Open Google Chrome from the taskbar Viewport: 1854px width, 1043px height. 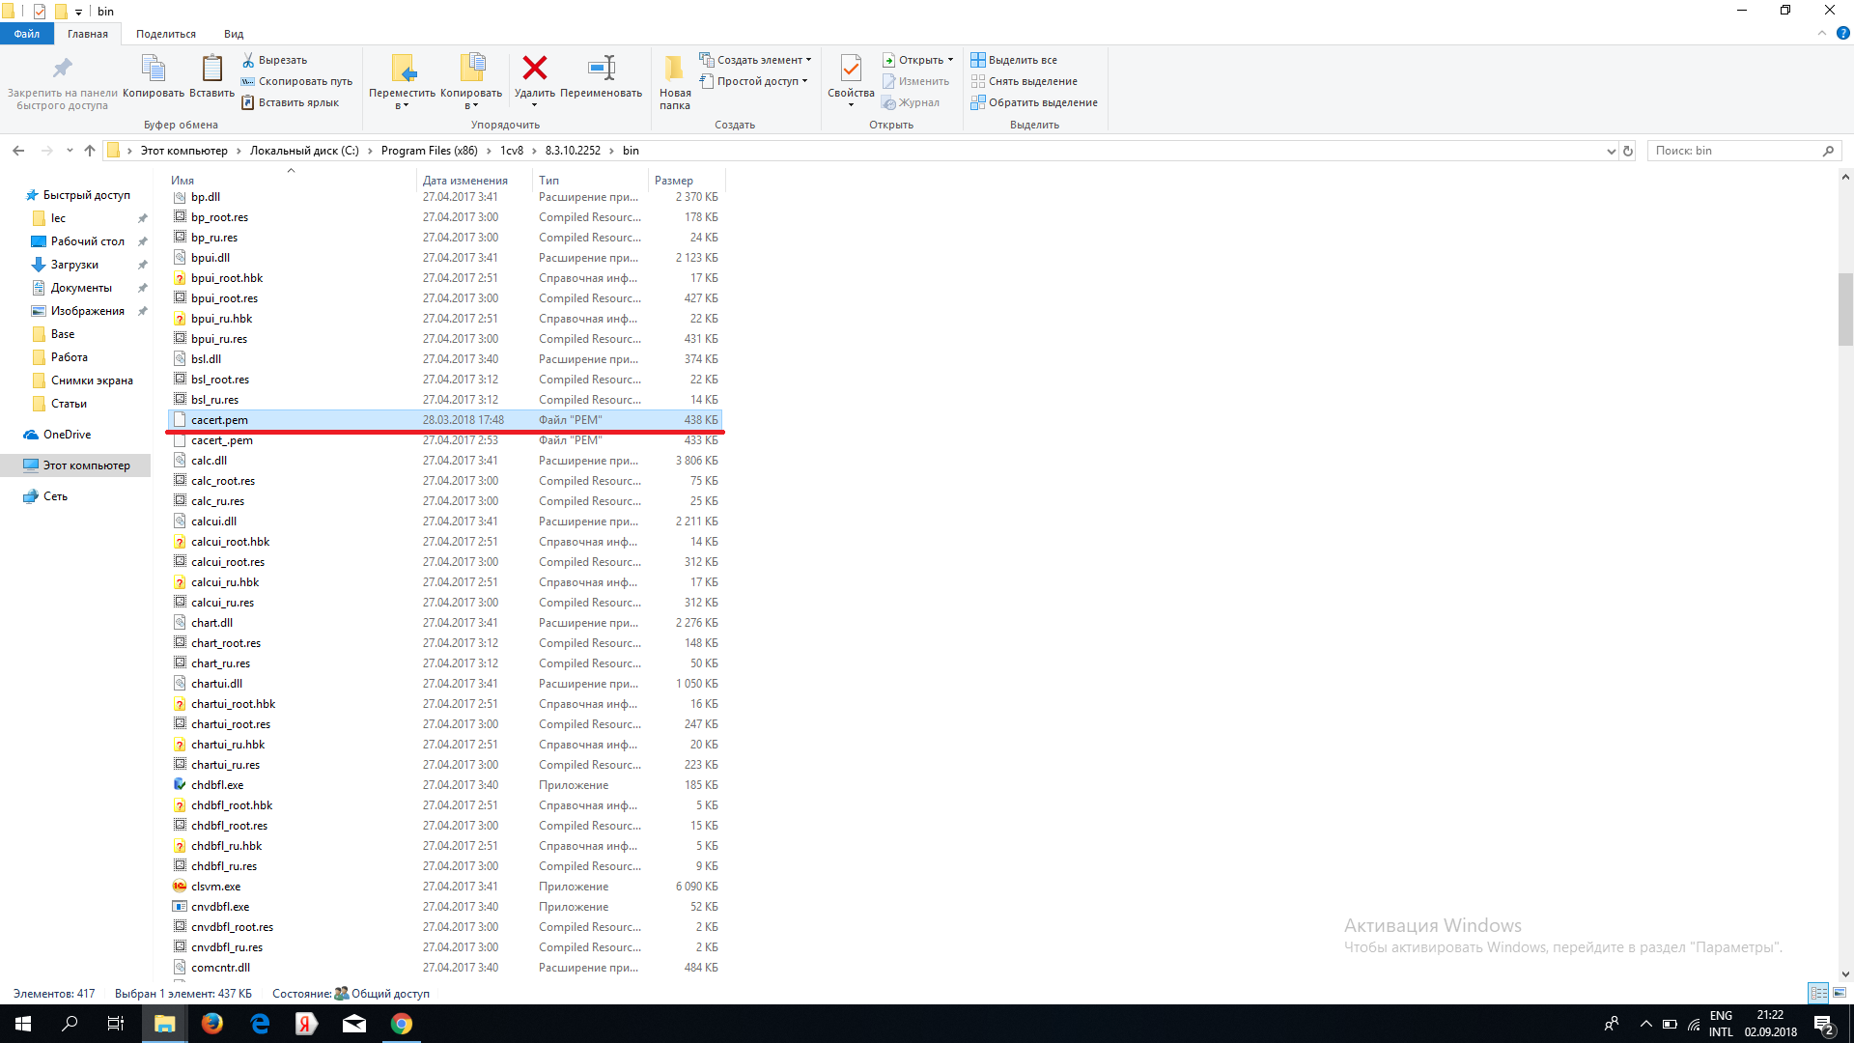[402, 1024]
